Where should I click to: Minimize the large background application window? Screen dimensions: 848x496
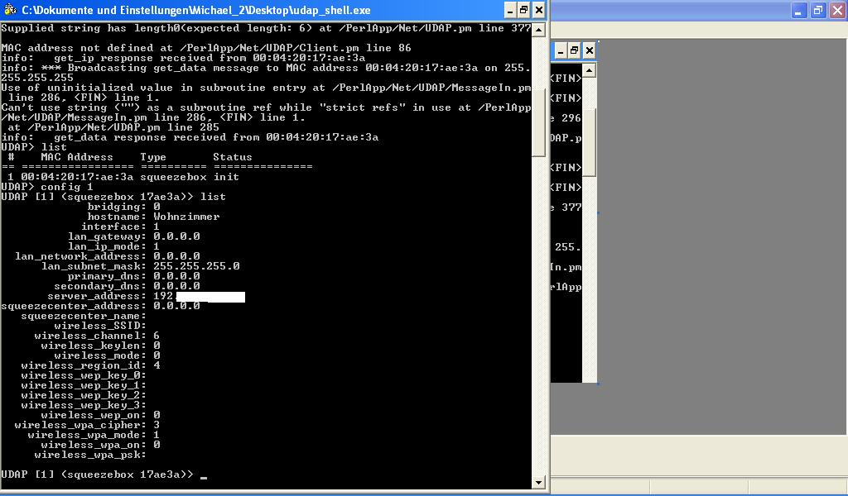coord(800,11)
